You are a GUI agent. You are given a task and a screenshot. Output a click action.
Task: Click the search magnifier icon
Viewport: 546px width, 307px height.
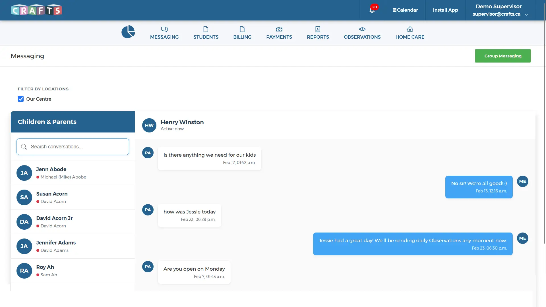[24, 147]
